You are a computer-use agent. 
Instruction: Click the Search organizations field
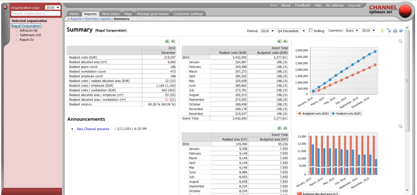(x=36, y=14)
